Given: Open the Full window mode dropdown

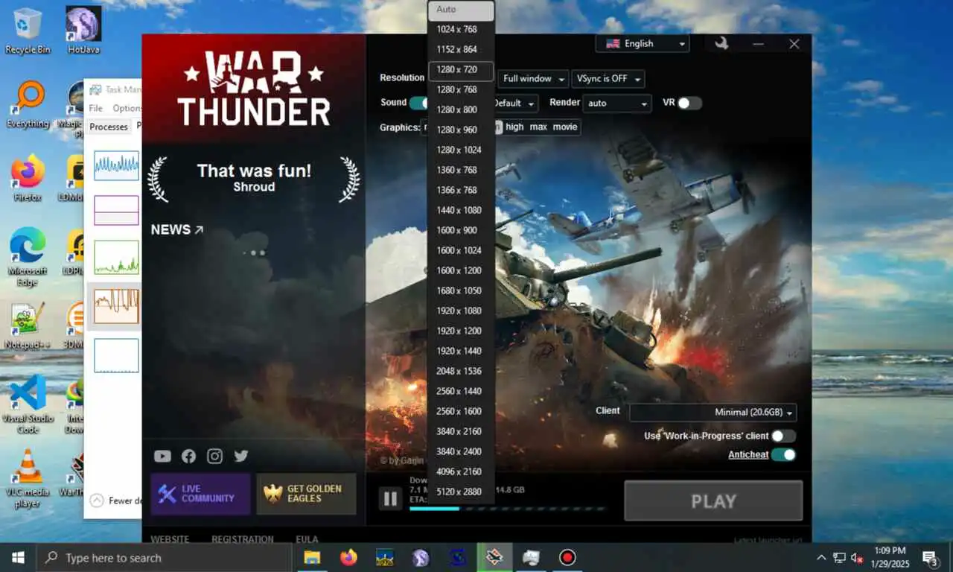Looking at the screenshot, I should (533, 78).
